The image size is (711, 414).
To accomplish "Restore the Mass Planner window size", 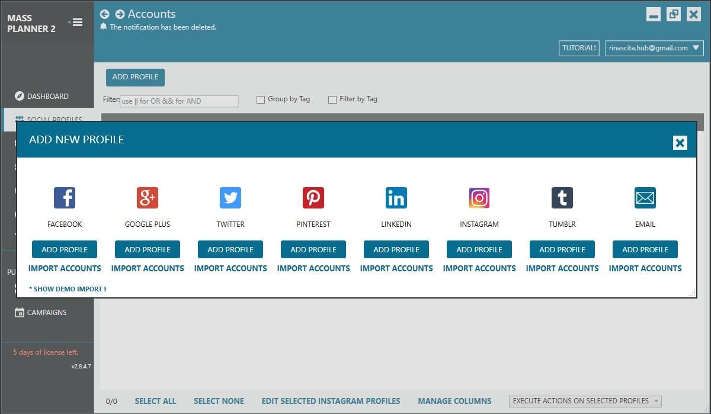I will coord(674,15).
